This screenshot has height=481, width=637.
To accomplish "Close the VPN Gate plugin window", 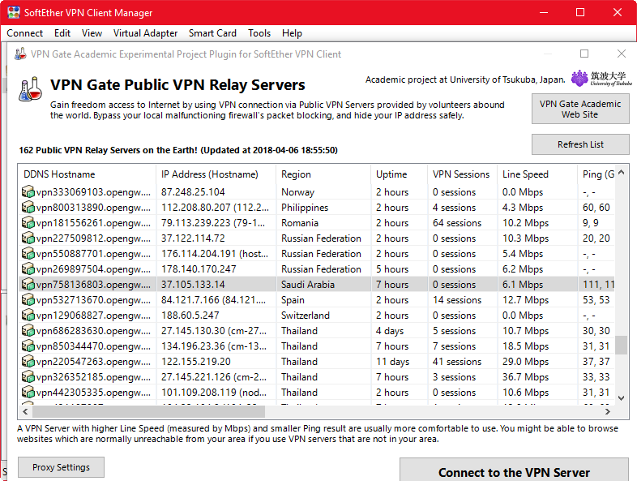I will [x=621, y=54].
